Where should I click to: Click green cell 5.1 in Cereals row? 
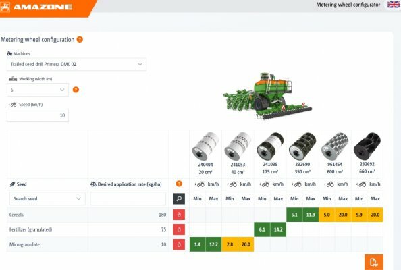(x=294, y=215)
